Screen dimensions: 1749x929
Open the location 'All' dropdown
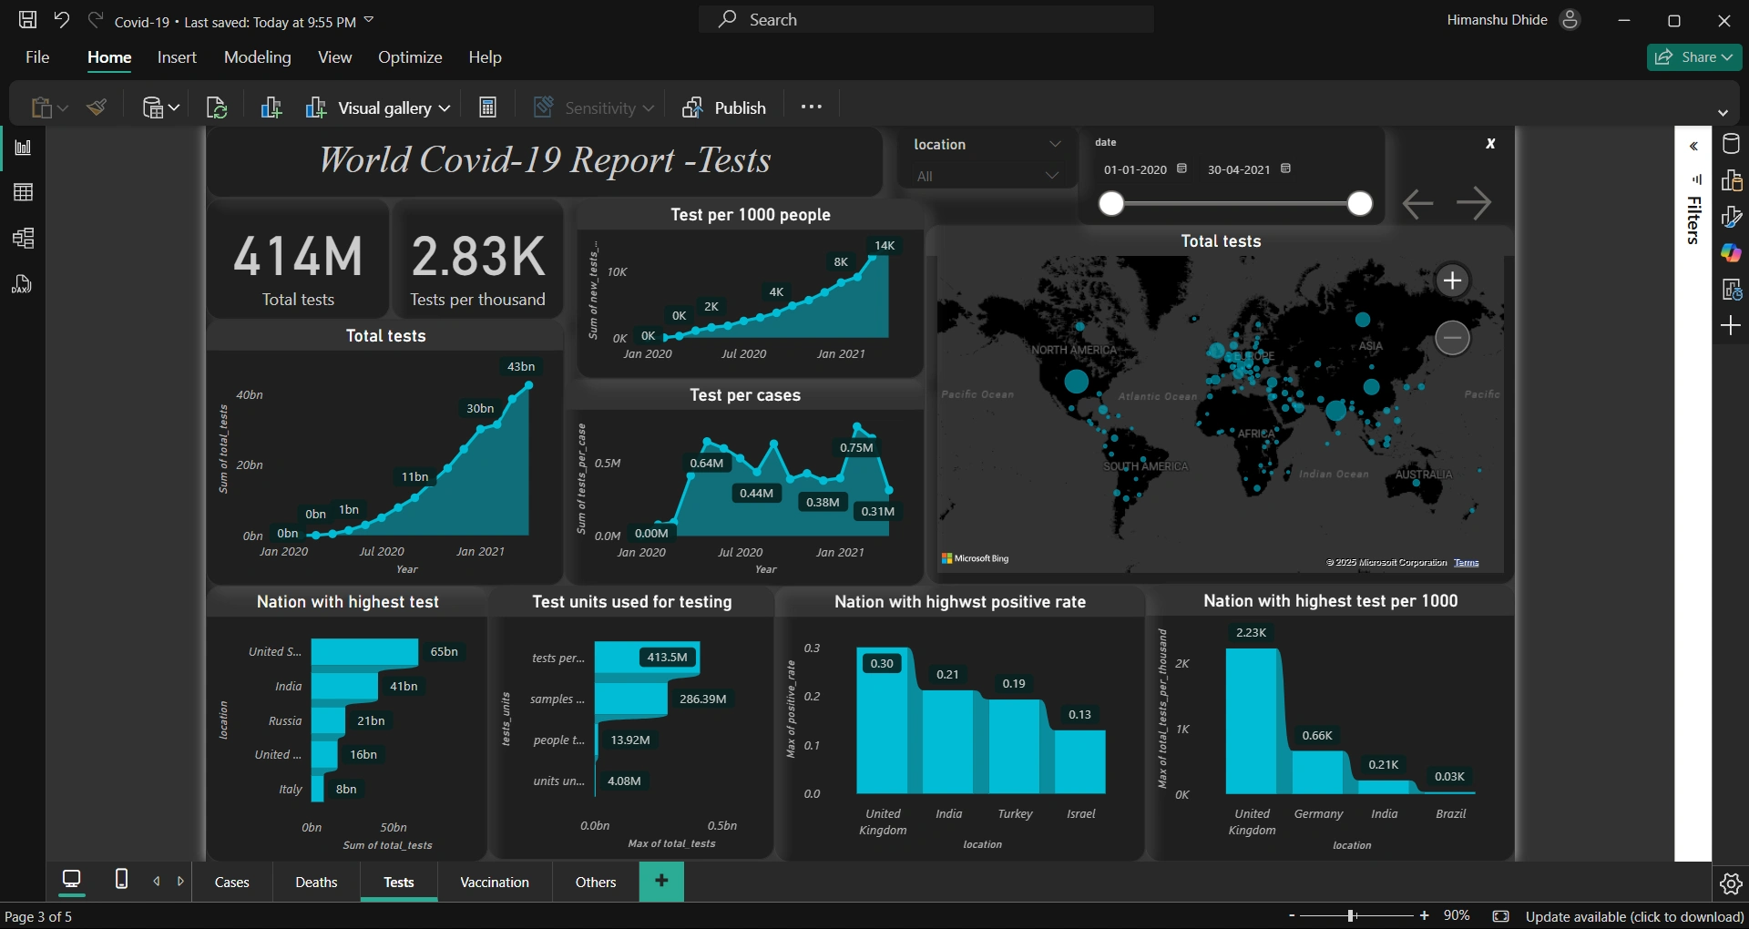click(987, 176)
